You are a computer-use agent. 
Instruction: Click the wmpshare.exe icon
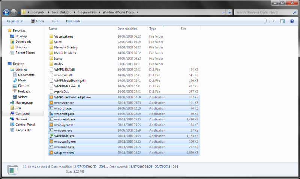pos(51,103)
